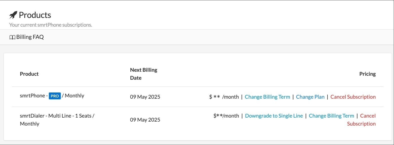
Task: Cancel Subscription for smrtPhone PRO
Action: click(x=353, y=97)
